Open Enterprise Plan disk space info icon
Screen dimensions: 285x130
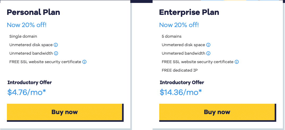208,45
